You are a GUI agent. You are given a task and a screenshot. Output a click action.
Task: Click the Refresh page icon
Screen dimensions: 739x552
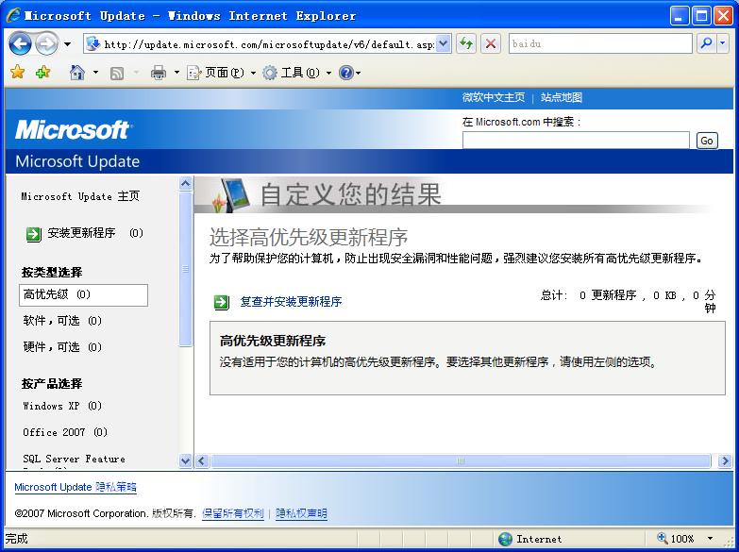466,43
